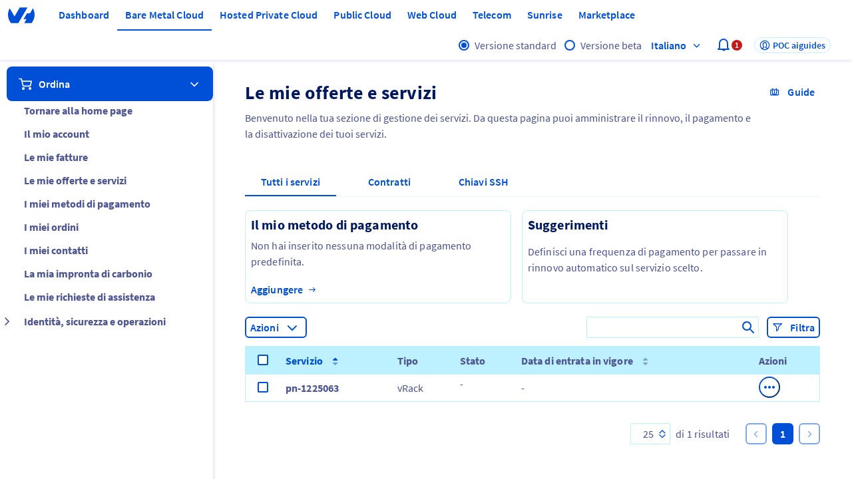Check the select-all checkbox in table header
Screen dimensions: 852x479
tap(263, 360)
